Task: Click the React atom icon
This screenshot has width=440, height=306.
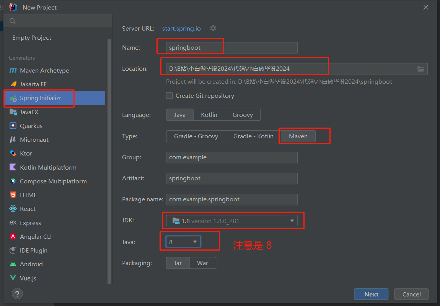Action: 13,209
